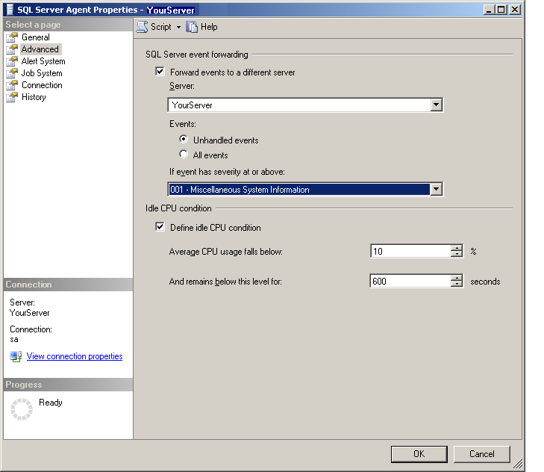The height and width of the screenshot is (472, 544).
Task: Select the Advanced page in the list
Action: pos(40,49)
